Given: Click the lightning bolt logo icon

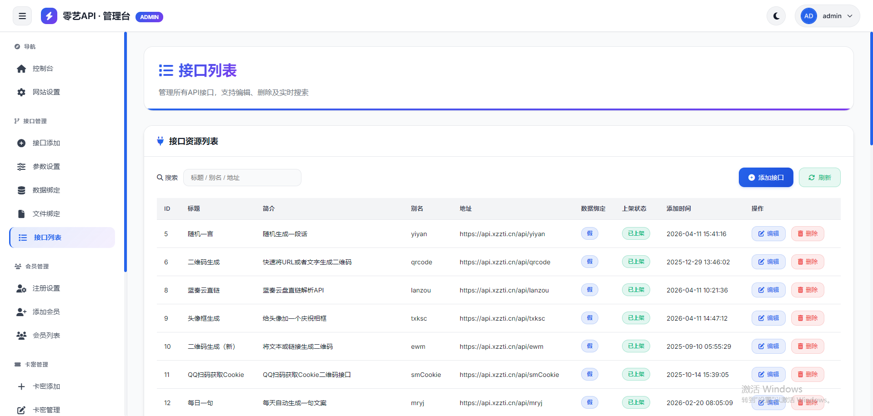Looking at the screenshot, I should pyautogui.click(x=49, y=16).
